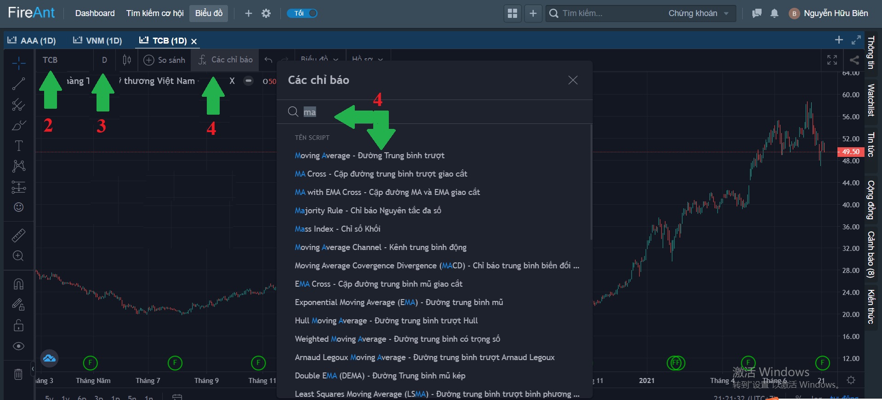The height and width of the screenshot is (400, 882).
Task: Expand the Chứng khoán dropdown
Action: (698, 13)
